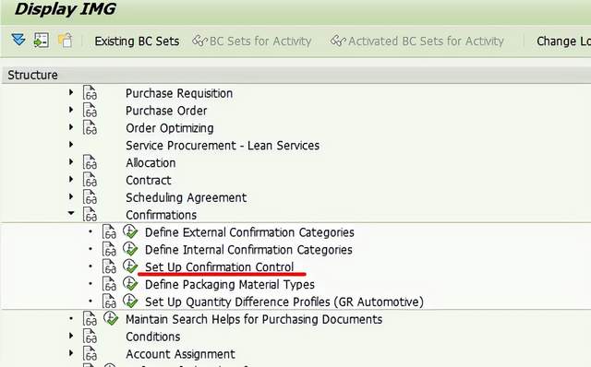Expand the Service Procurement - Lean Services node

point(71,144)
